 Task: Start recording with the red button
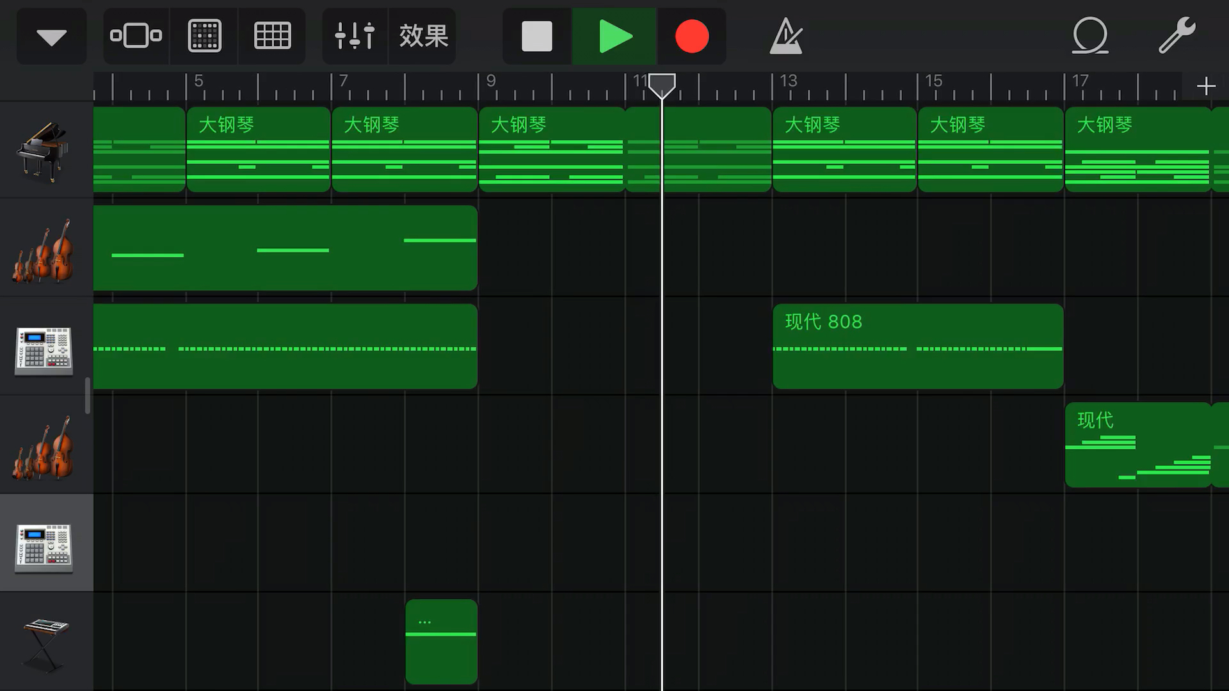(692, 36)
